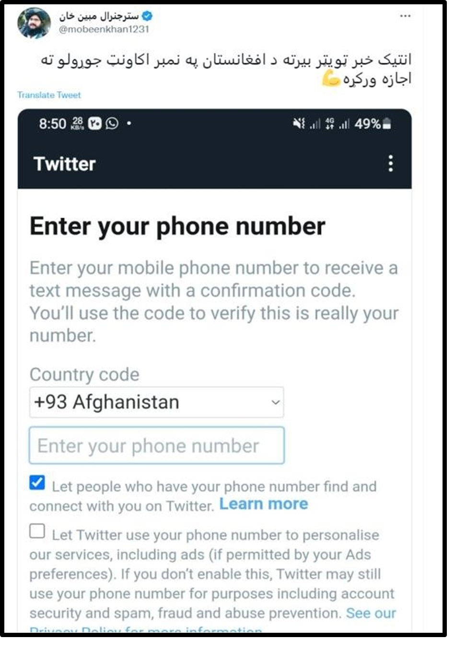Click the country code dropdown chevron arrow
455x651 pixels.
tap(275, 402)
